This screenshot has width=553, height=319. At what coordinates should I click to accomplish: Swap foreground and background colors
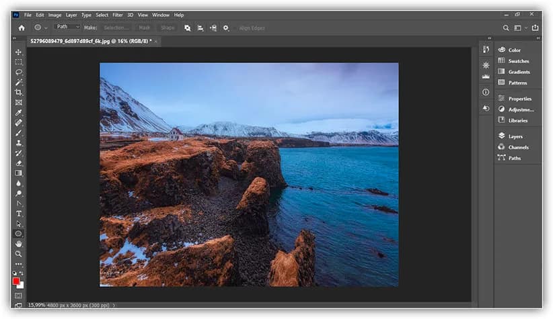point(21,274)
